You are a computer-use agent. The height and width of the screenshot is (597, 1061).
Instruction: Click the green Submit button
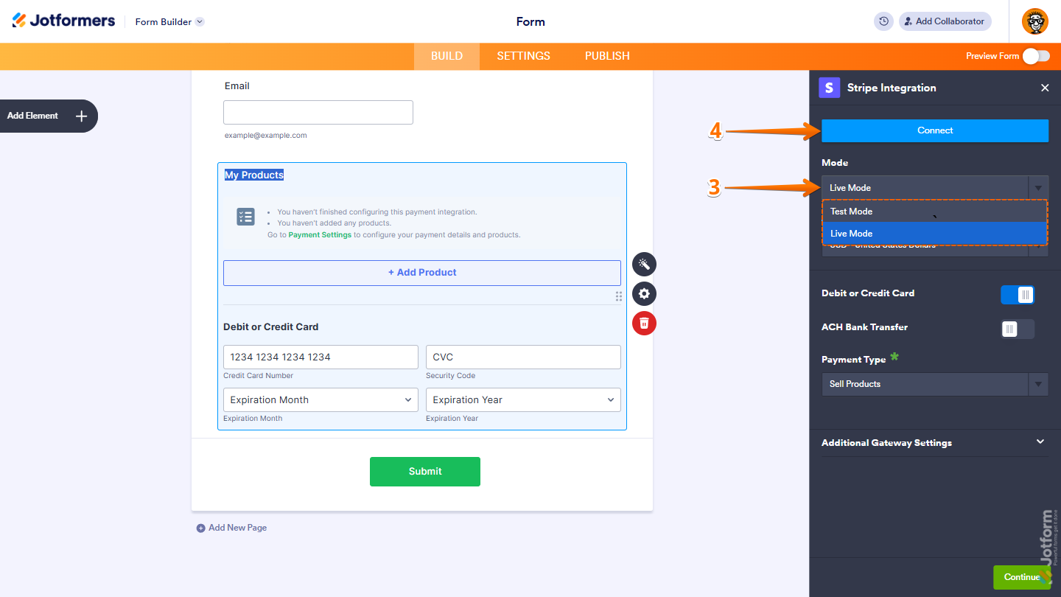(425, 472)
